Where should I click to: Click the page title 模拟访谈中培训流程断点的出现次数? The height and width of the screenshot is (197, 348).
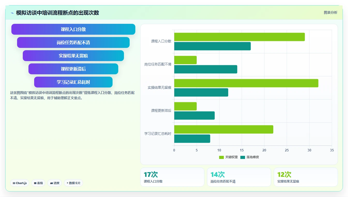[x=57, y=13]
